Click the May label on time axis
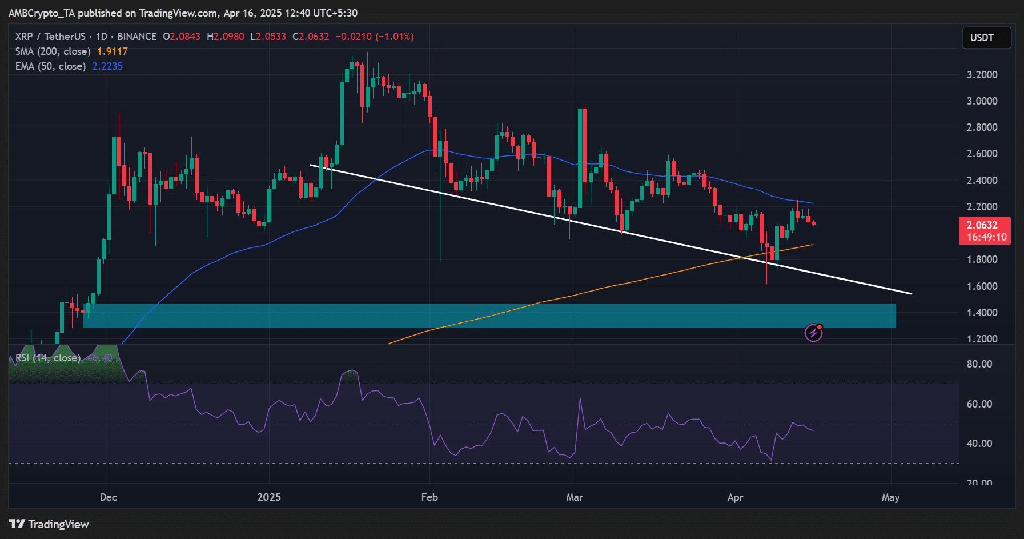This screenshot has height=539, width=1024. [890, 497]
